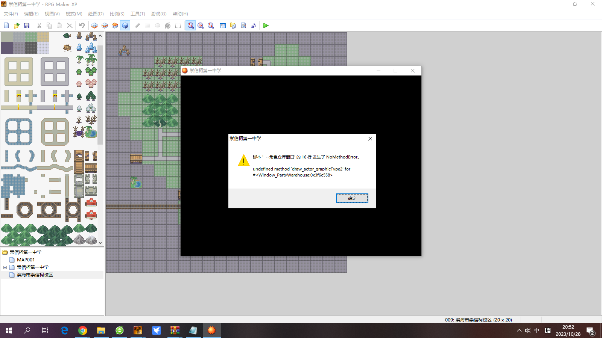Click the 中 input method indicator

pyautogui.click(x=537, y=331)
